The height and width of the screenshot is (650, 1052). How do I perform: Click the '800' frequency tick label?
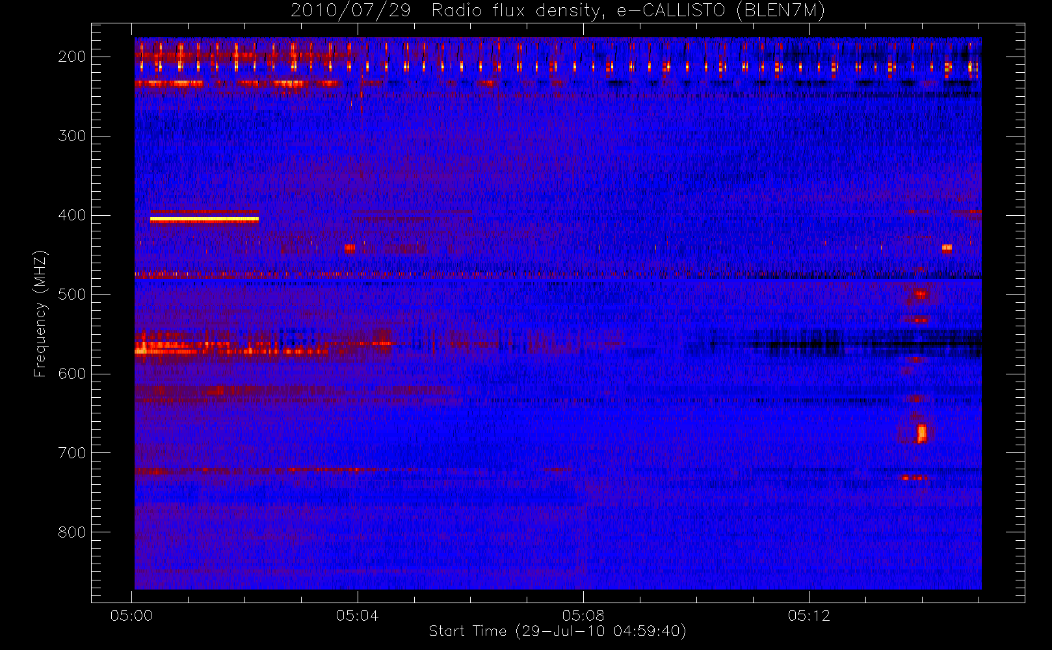pyautogui.click(x=72, y=532)
